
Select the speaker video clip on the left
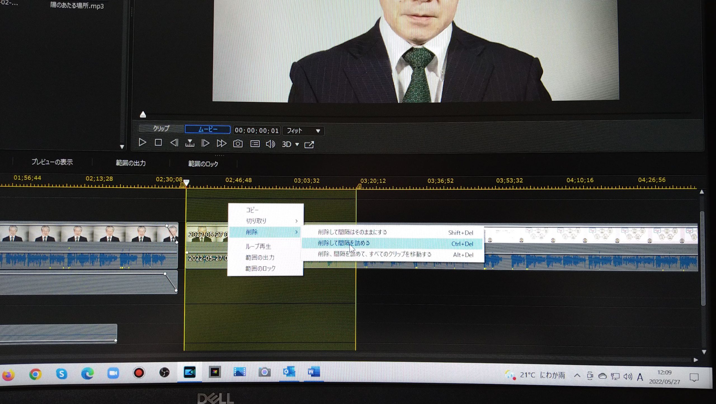[89, 233]
